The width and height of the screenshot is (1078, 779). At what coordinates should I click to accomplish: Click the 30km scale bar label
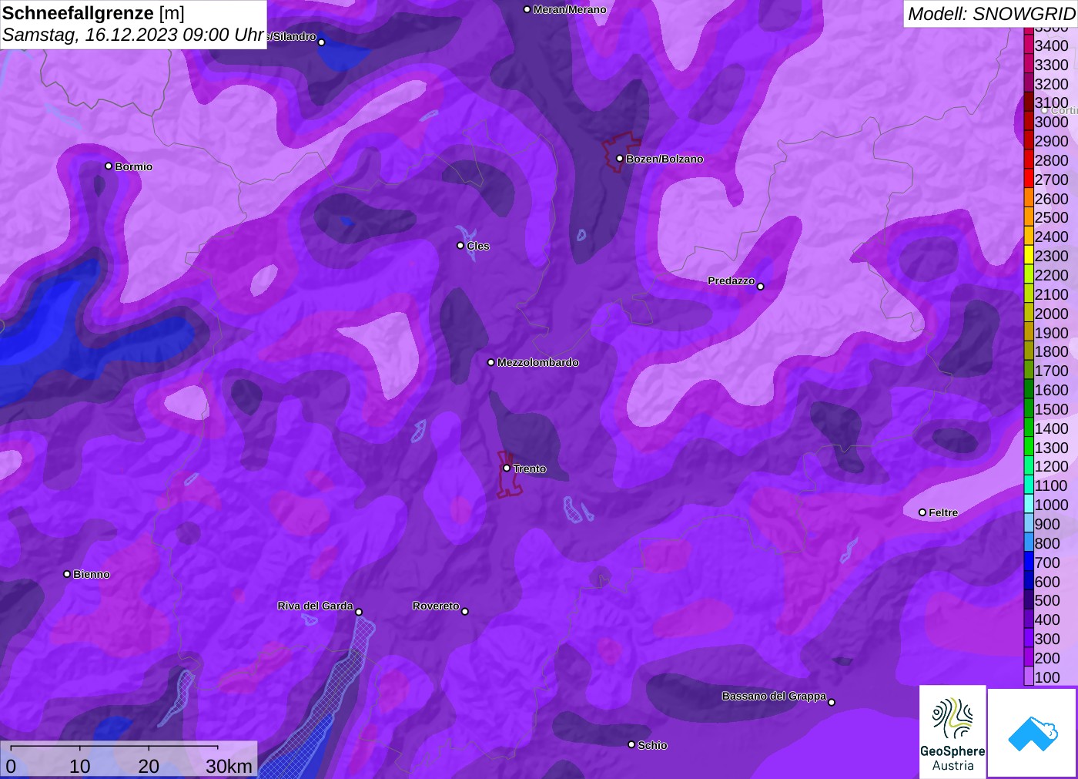229,766
